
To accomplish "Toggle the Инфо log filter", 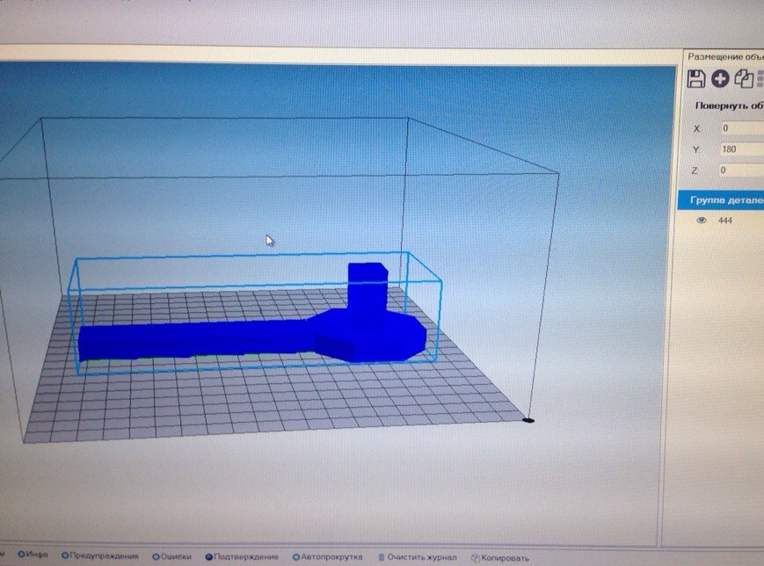I will 33,555.
